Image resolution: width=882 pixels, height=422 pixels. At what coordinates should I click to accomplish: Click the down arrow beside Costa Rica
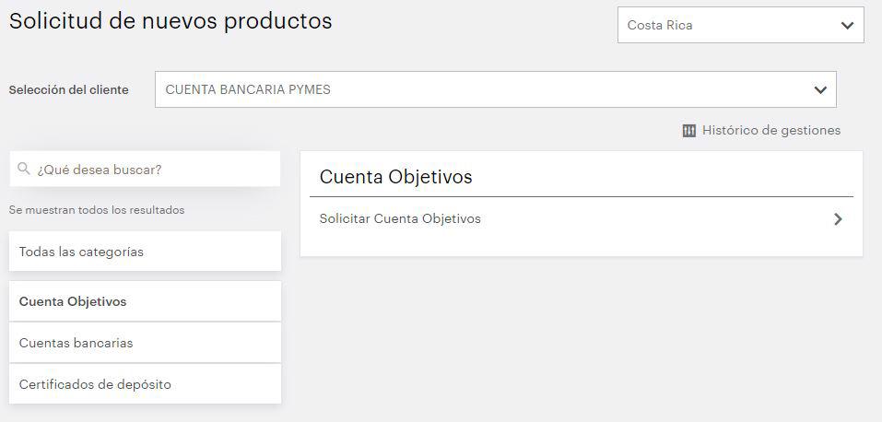click(x=848, y=26)
